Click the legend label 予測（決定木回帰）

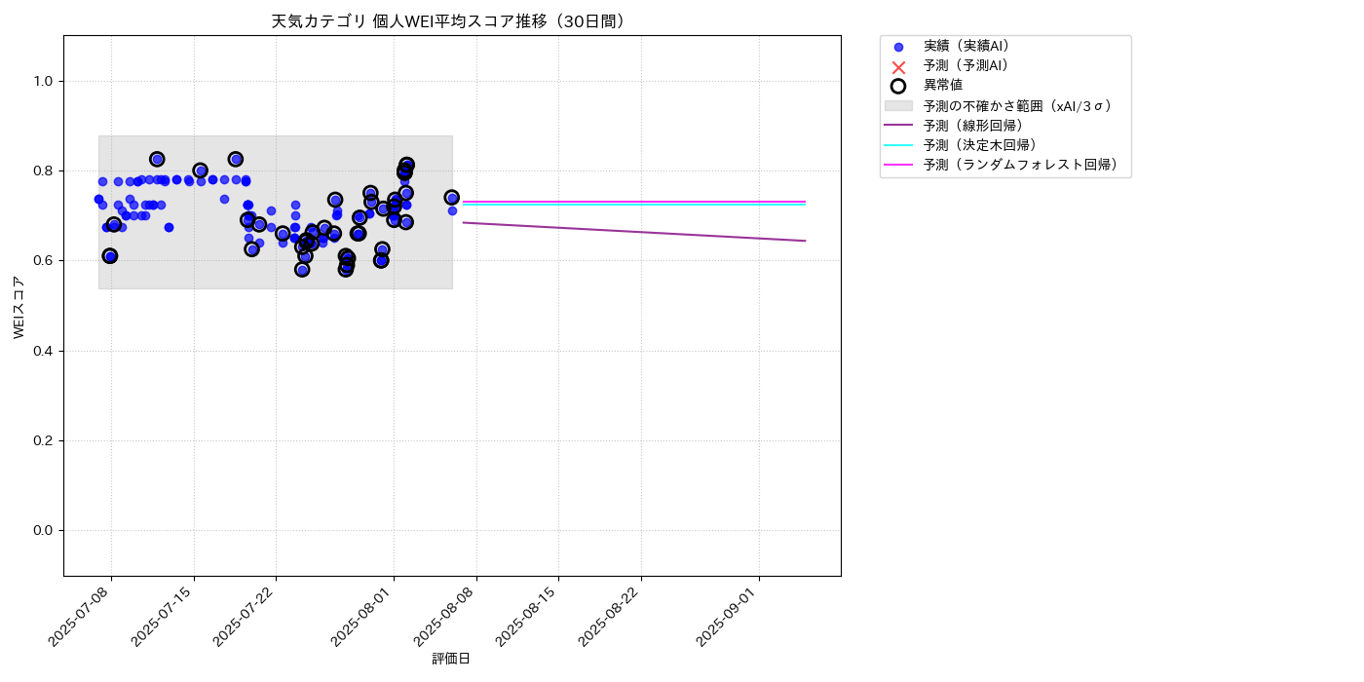(980, 145)
